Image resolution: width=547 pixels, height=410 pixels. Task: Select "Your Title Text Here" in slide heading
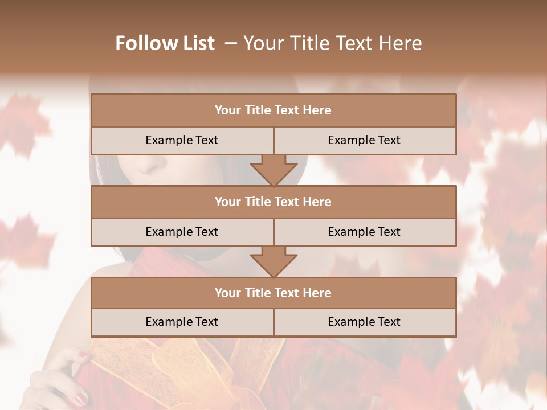click(x=332, y=43)
